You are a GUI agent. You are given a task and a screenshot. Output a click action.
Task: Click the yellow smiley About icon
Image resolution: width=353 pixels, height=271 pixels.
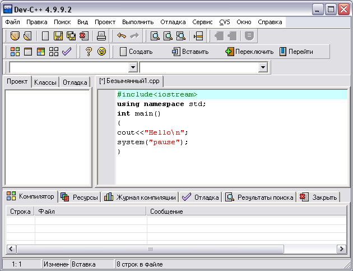pyautogui.click(x=102, y=52)
